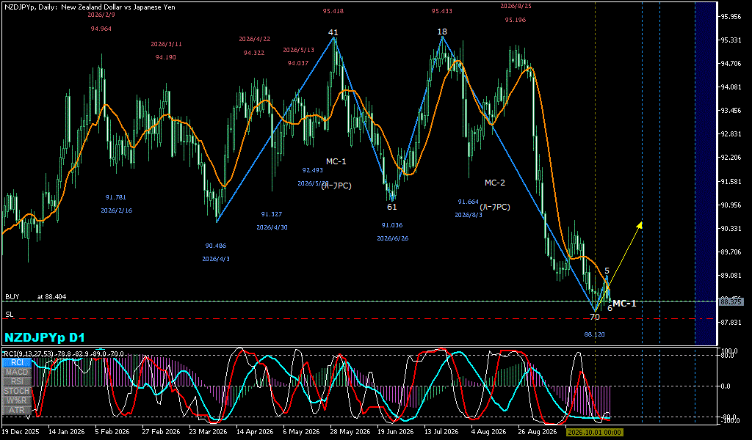Screen dimensions: 752x440
Task: Click the 28 May 2026 axis date
Action: (350, 432)
